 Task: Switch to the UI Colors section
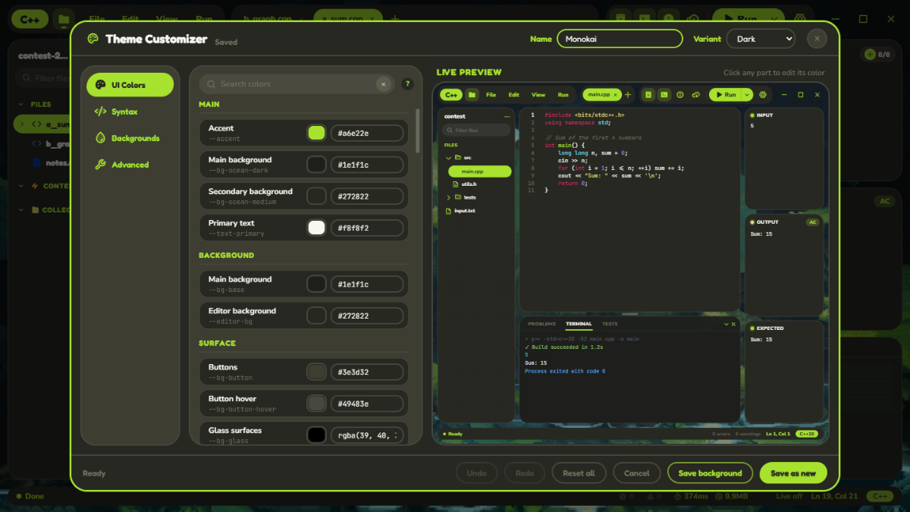pyautogui.click(x=130, y=85)
